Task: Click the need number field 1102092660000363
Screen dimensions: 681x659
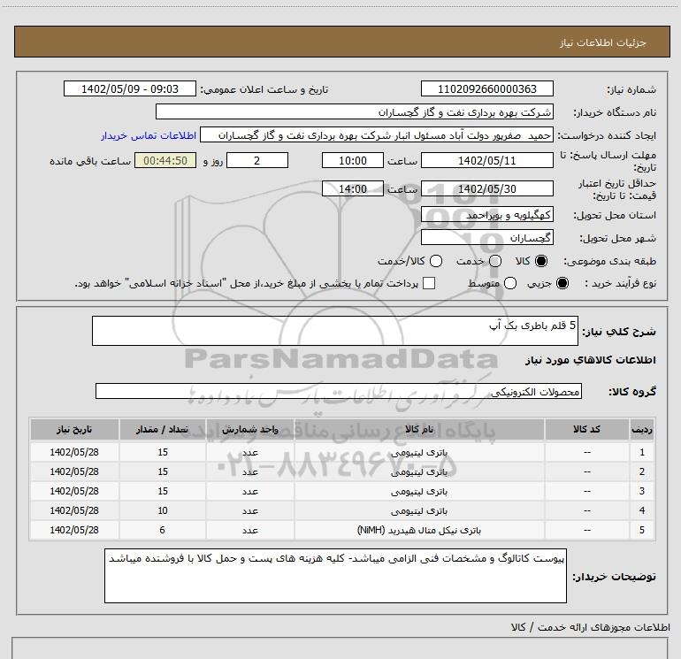Action: click(x=486, y=88)
